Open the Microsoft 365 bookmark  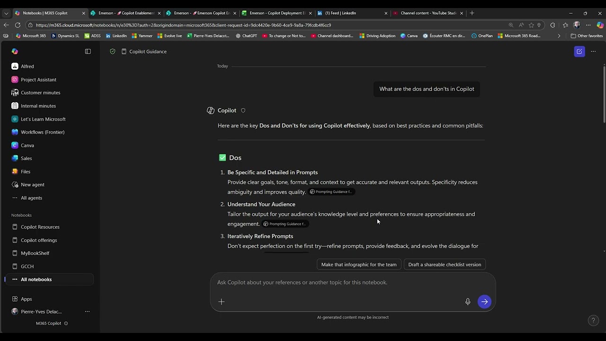[x=31, y=36]
